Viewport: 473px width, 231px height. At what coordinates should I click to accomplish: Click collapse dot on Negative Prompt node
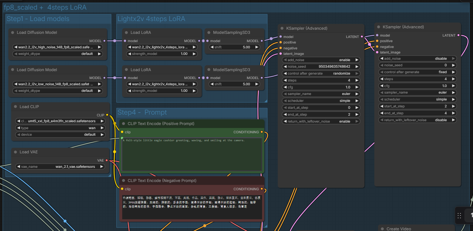(x=124, y=181)
